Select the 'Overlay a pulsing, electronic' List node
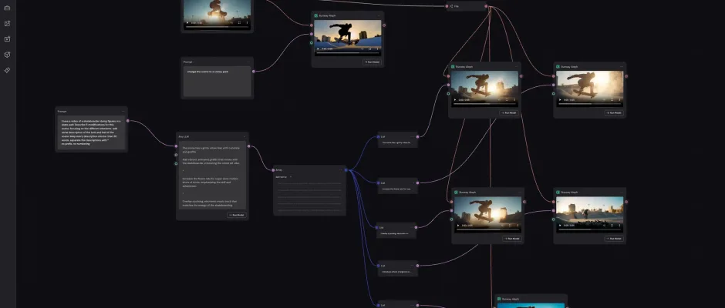 [x=396, y=230]
